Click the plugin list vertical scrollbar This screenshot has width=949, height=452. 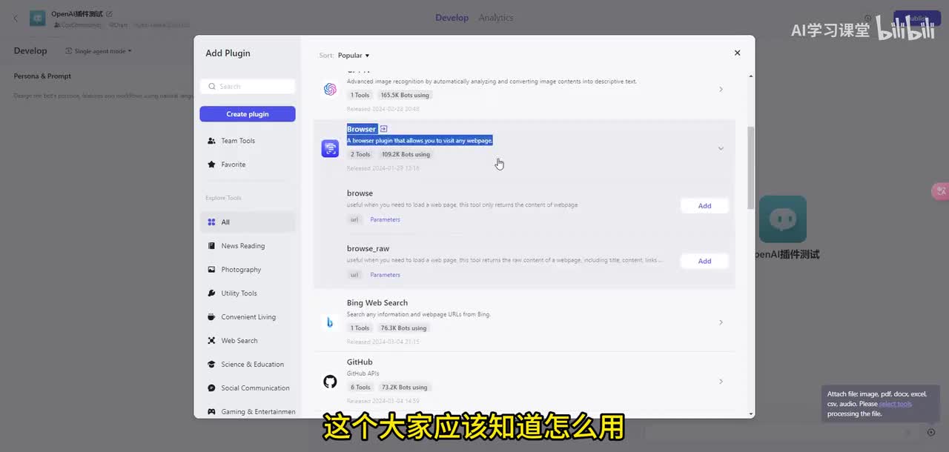point(751,167)
